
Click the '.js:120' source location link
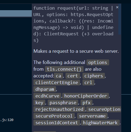pyautogui.click(x=7, y=120)
